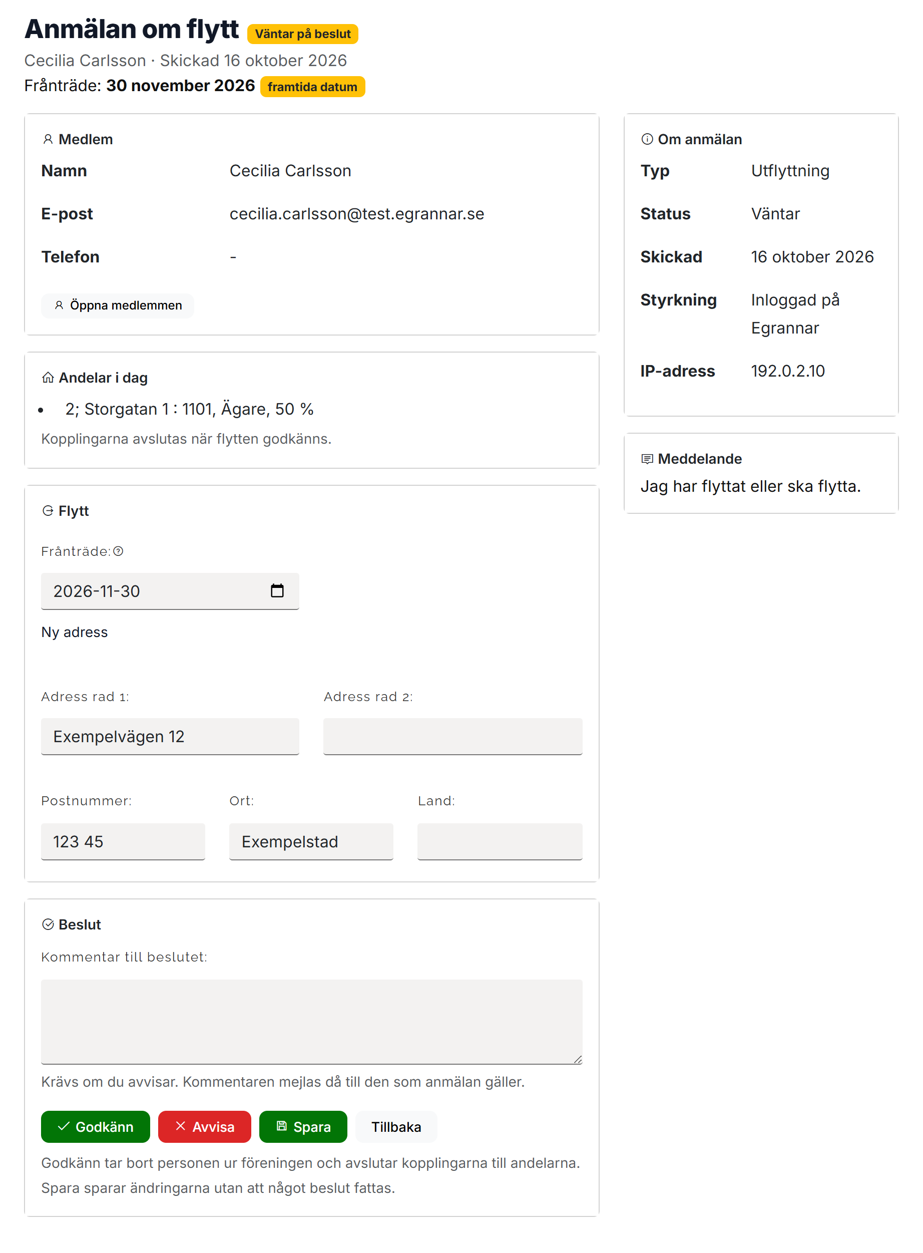Click the help icon next to Frånträde label

coord(119,551)
